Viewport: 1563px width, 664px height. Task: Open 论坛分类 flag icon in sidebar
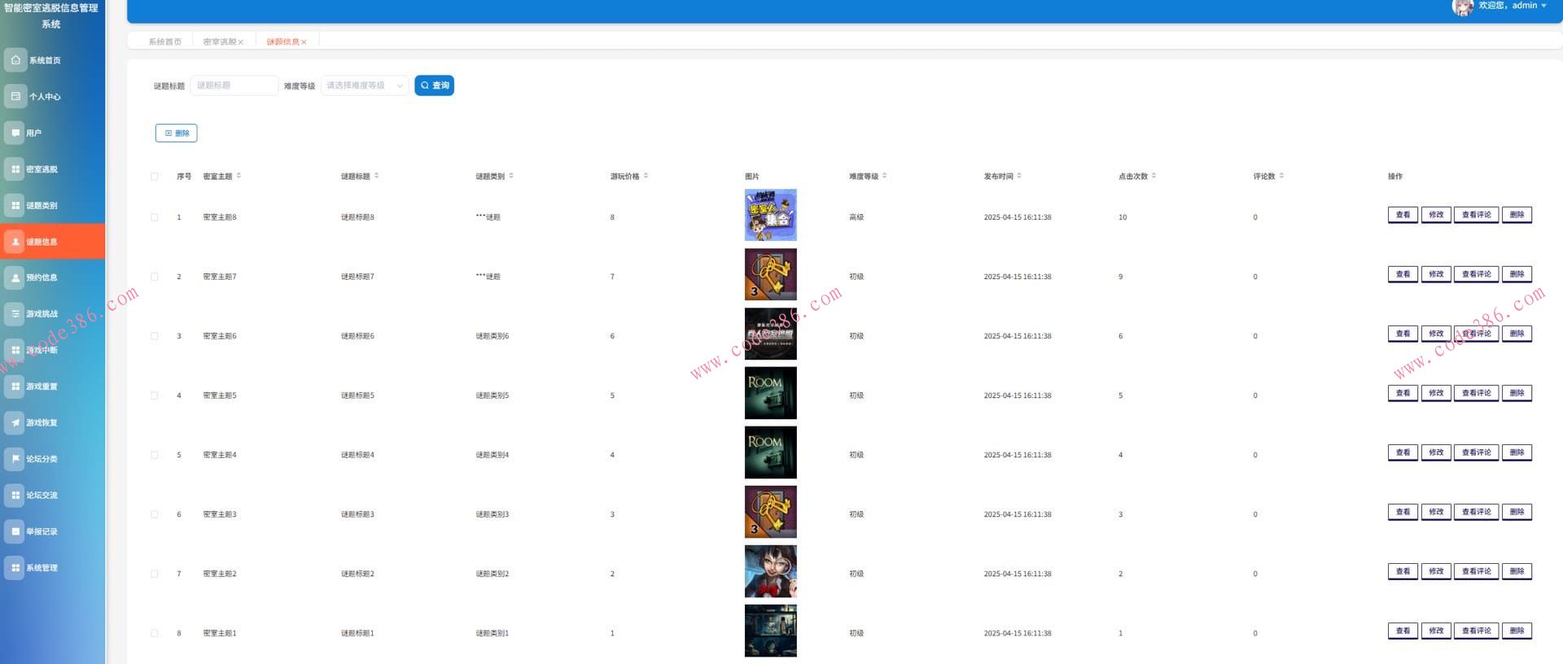click(15, 459)
